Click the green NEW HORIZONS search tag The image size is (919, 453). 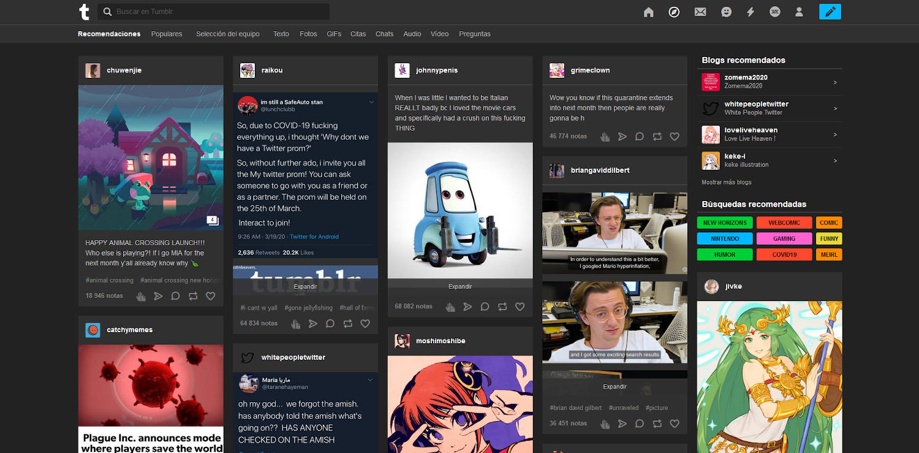click(725, 223)
